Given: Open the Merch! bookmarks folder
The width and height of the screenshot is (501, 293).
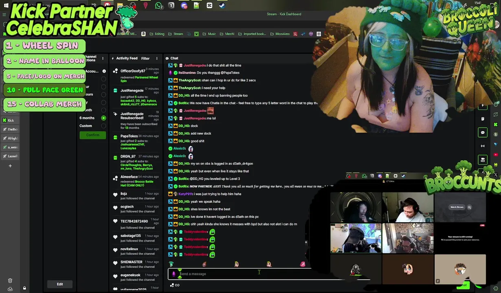Looking at the screenshot, I should click(227, 34).
